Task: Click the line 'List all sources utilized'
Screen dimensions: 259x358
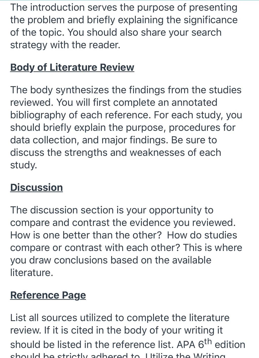Action: [120, 318]
